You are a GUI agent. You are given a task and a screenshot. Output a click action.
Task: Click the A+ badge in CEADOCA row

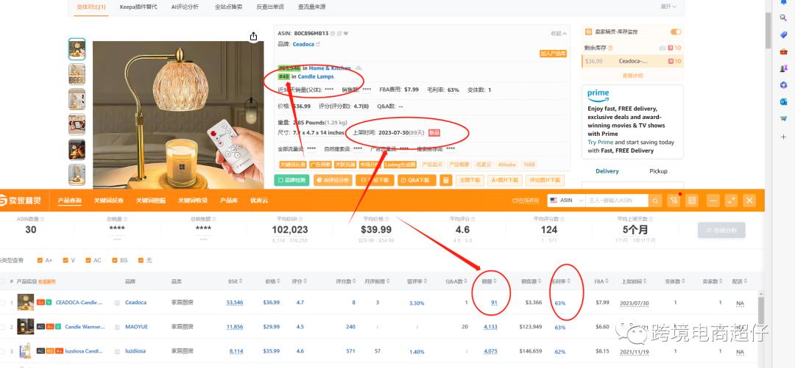[40, 302]
